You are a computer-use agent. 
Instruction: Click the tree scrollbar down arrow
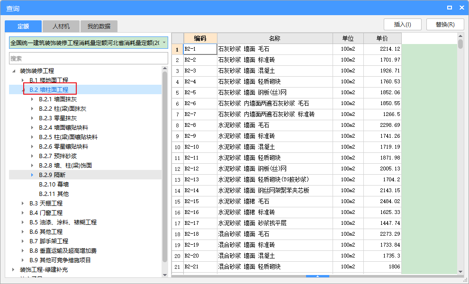pyautogui.click(x=165, y=275)
